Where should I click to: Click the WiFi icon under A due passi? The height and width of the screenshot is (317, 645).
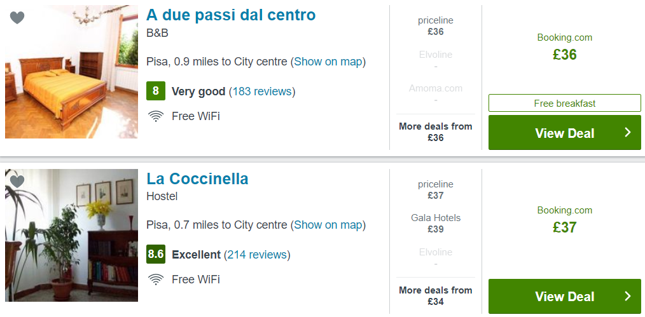[155, 117]
